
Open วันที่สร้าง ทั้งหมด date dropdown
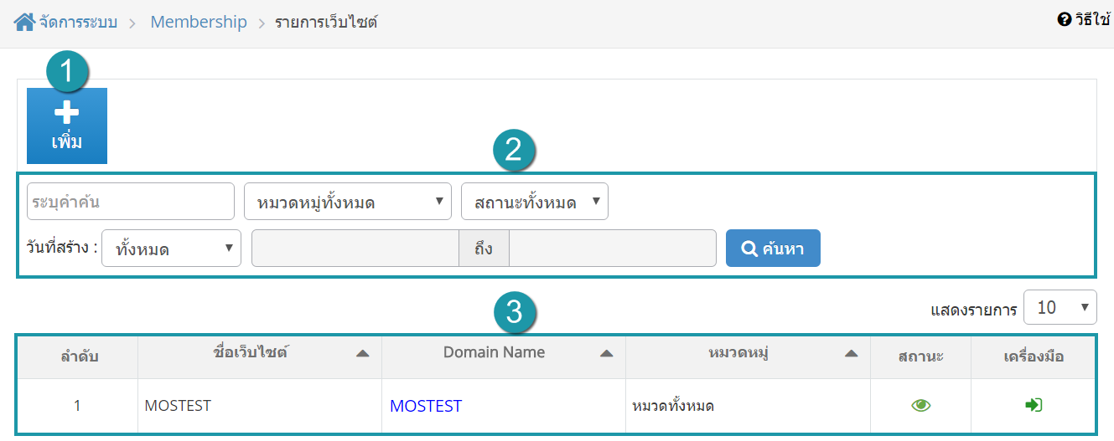tap(172, 249)
